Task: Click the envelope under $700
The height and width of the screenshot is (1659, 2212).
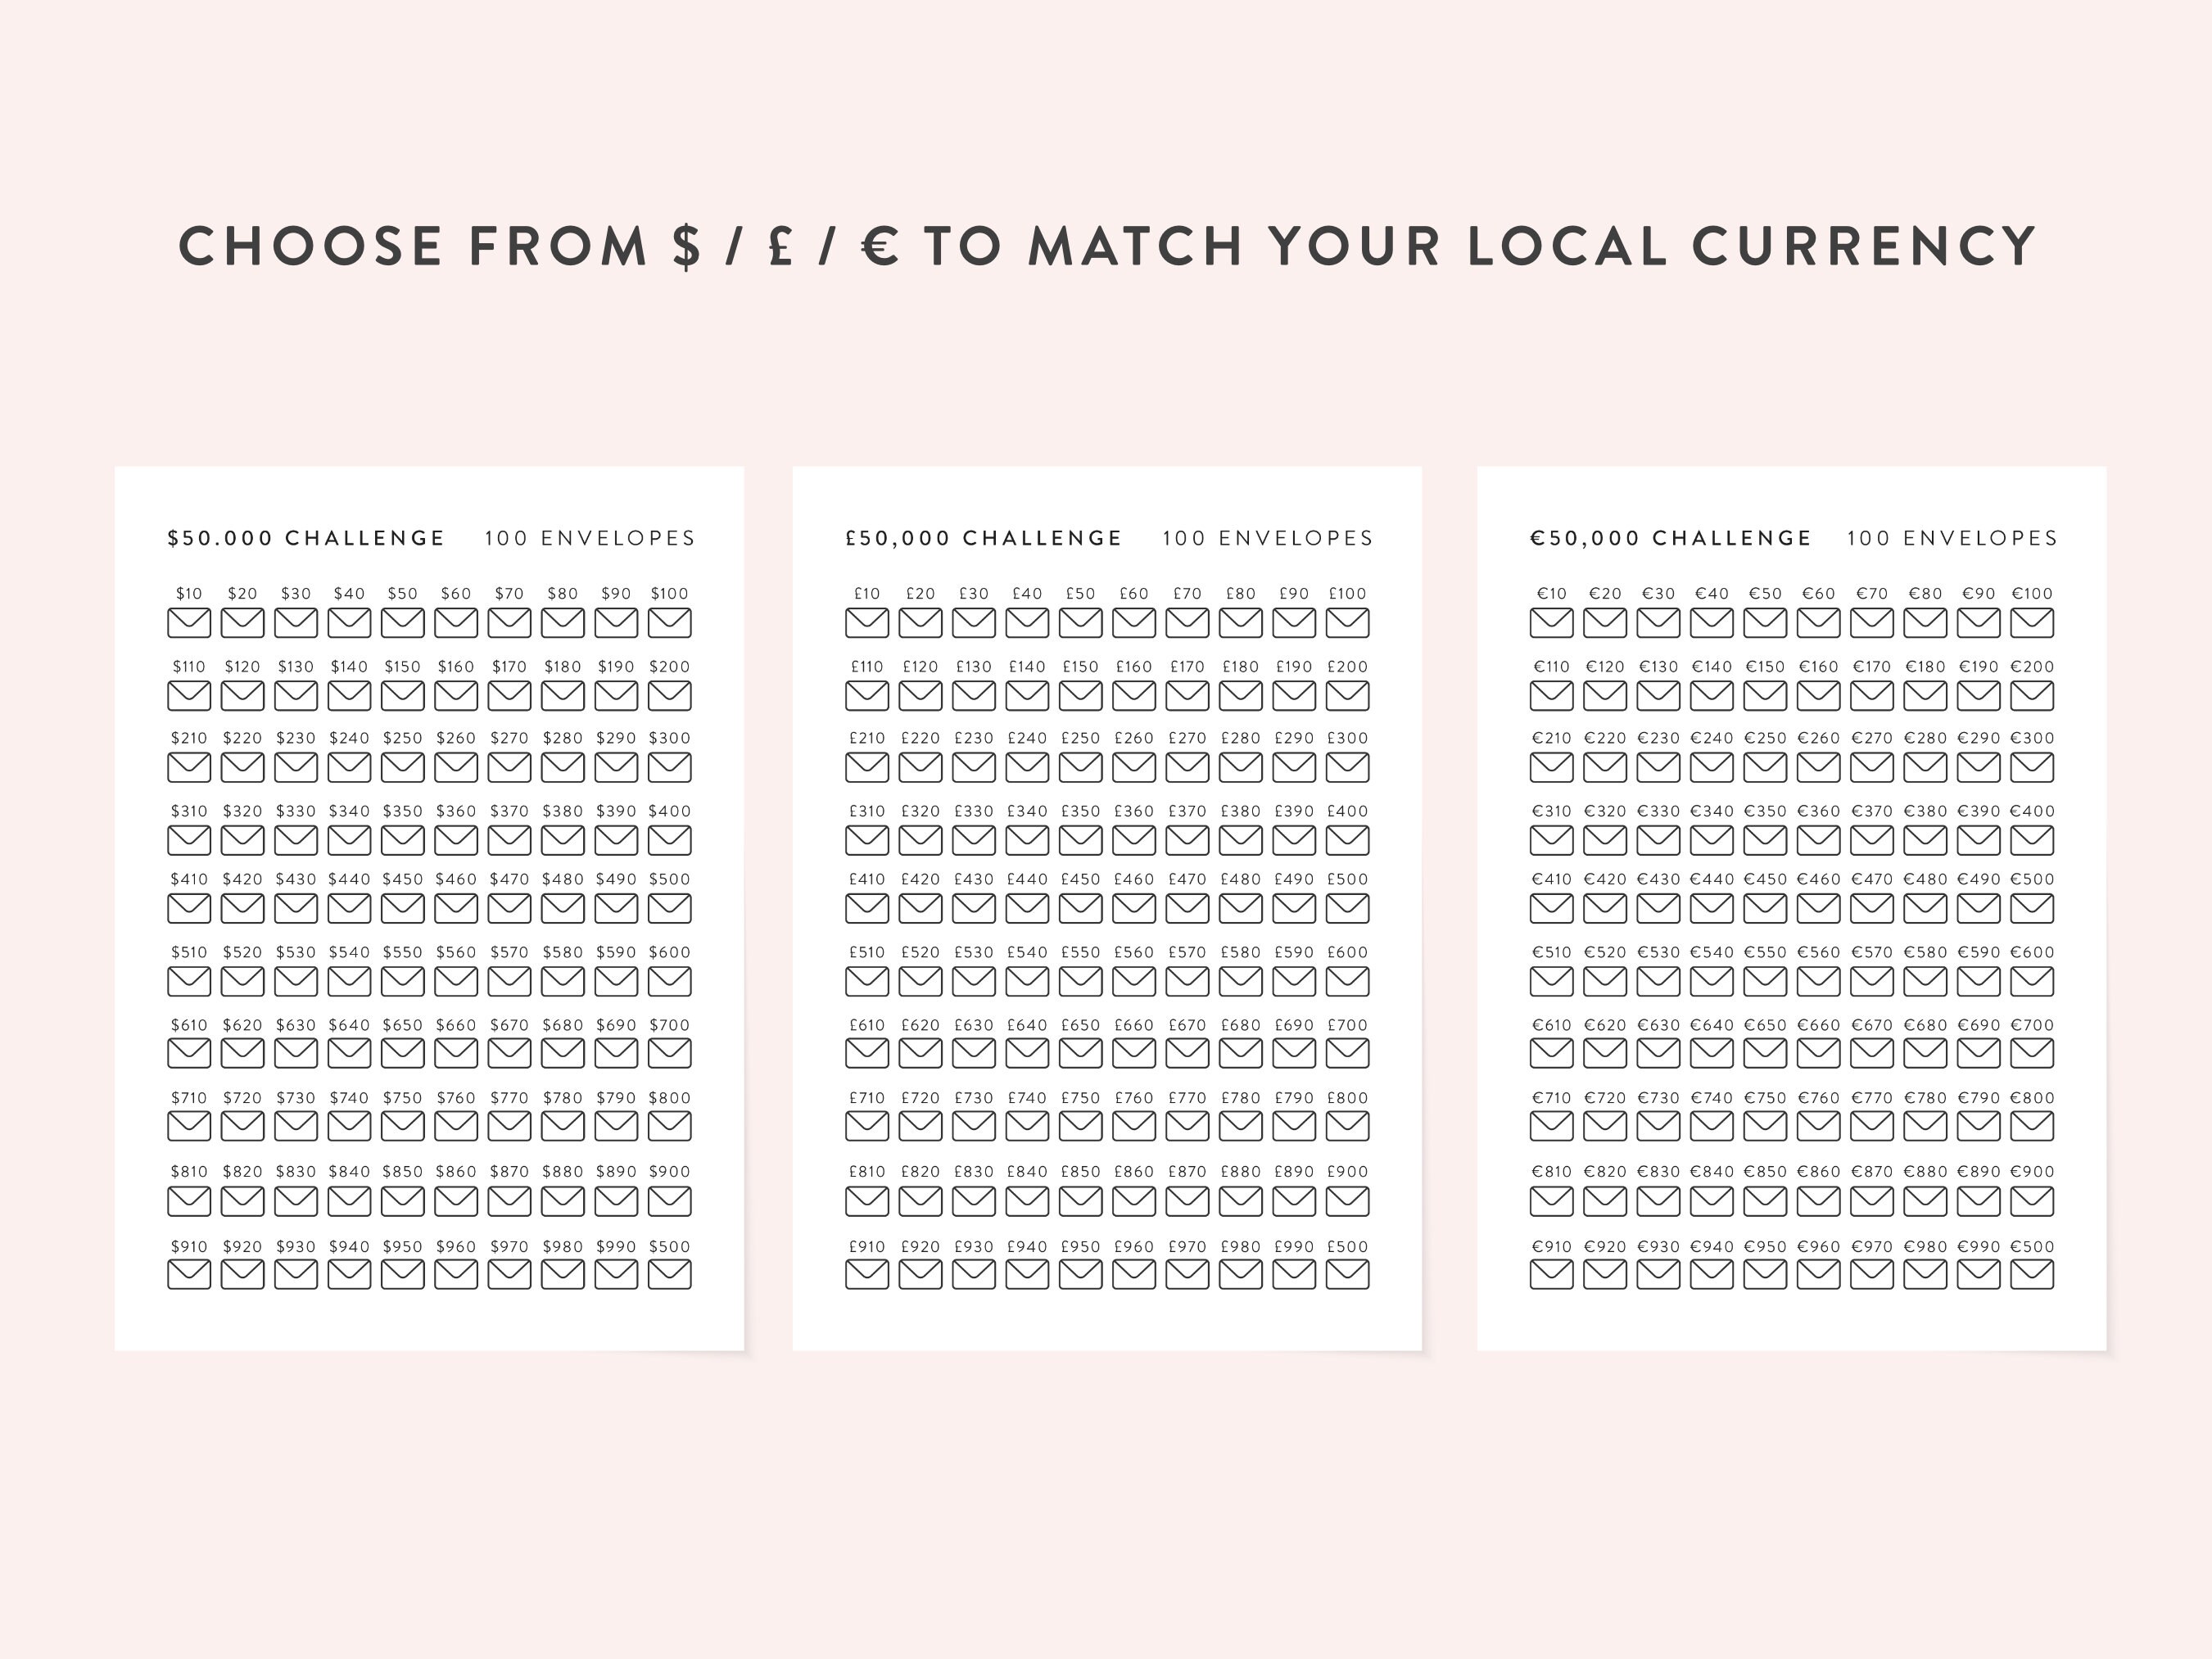Action: [x=670, y=1053]
